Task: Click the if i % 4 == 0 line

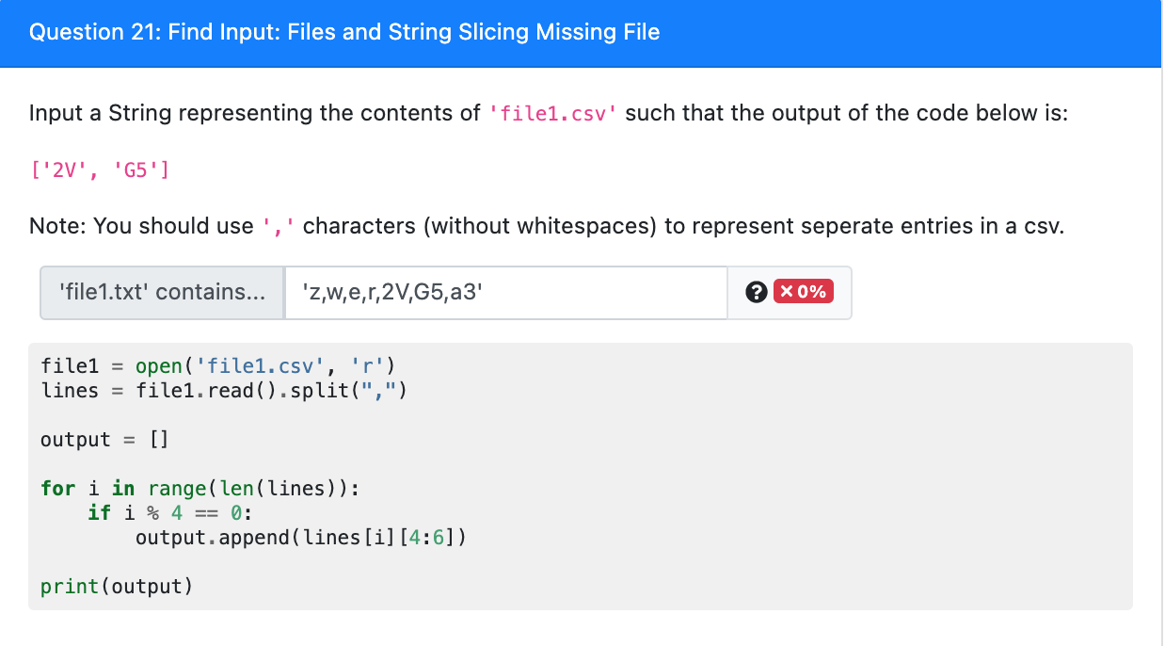Action: pyautogui.click(x=170, y=512)
